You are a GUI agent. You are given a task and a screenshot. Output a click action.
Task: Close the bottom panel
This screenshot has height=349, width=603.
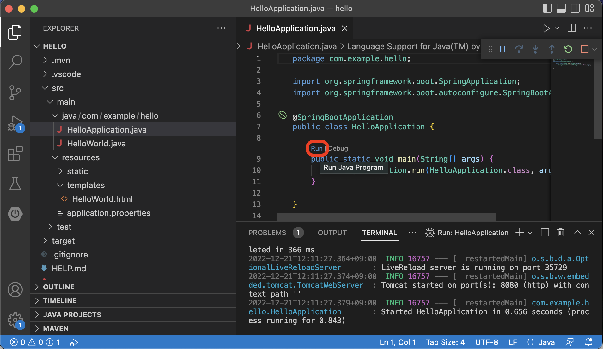pos(591,233)
